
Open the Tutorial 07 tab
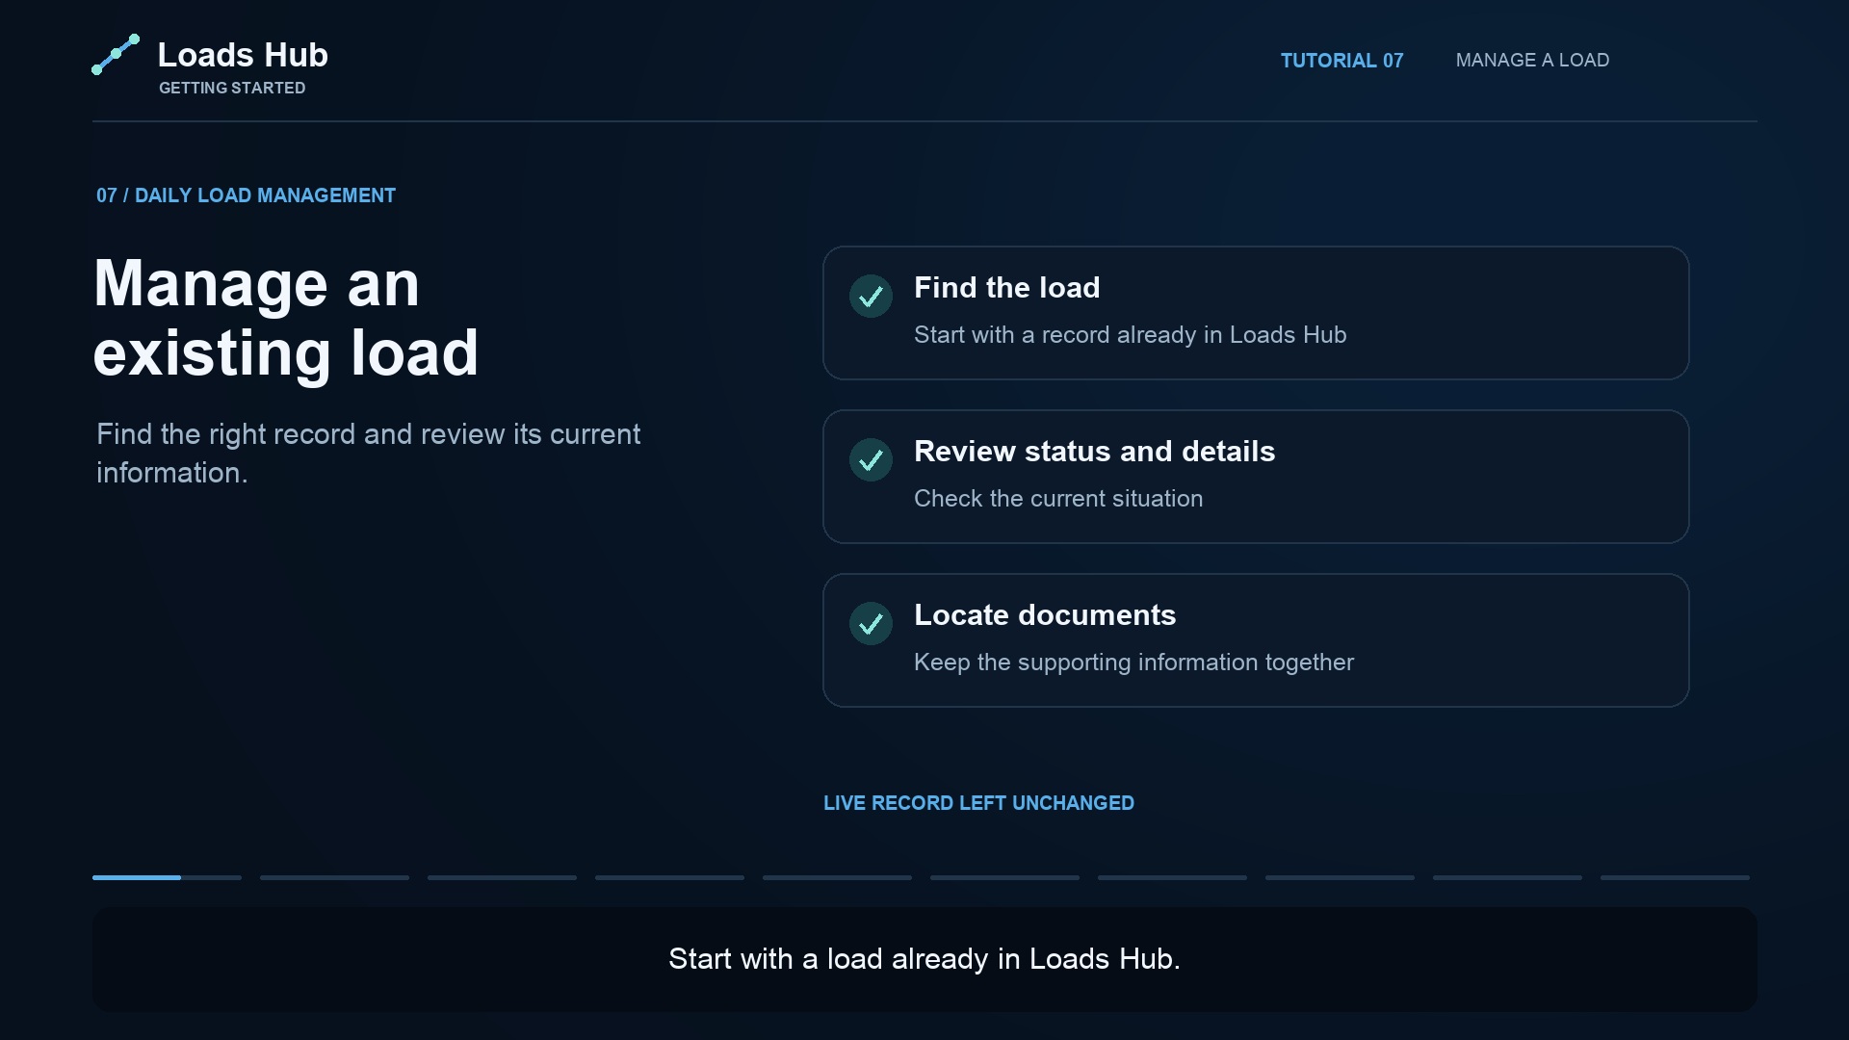click(1341, 61)
